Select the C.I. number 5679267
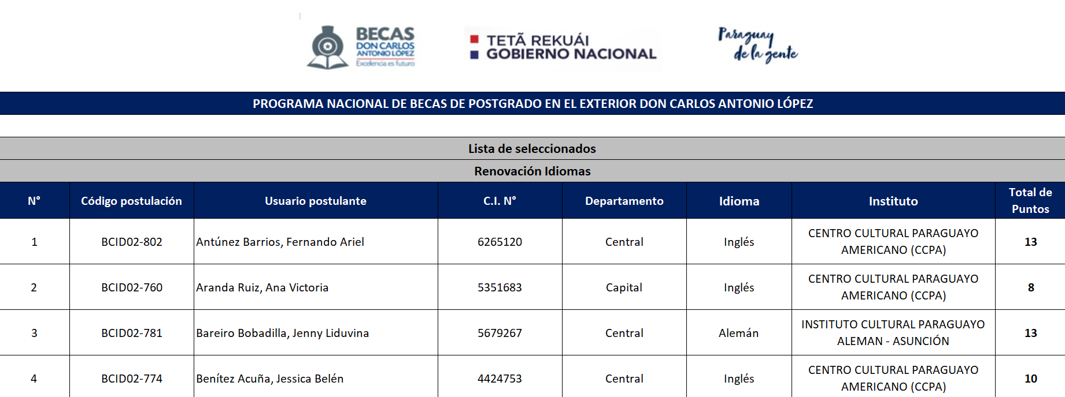The width and height of the screenshot is (1065, 397). click(x=500, y=333)
